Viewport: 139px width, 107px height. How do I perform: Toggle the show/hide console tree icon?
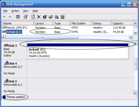(18, 17)
